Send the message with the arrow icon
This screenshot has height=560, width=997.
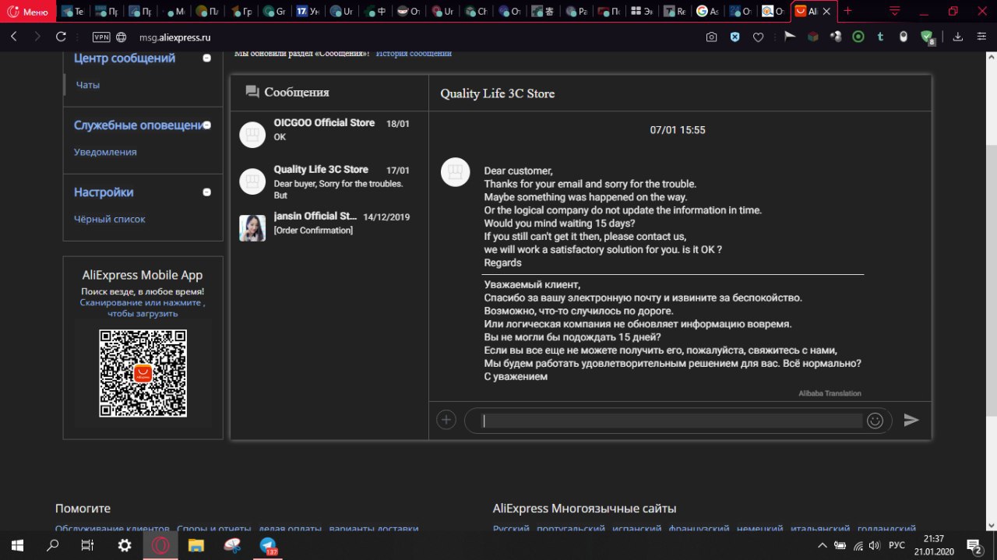click(x=911, y=420)
